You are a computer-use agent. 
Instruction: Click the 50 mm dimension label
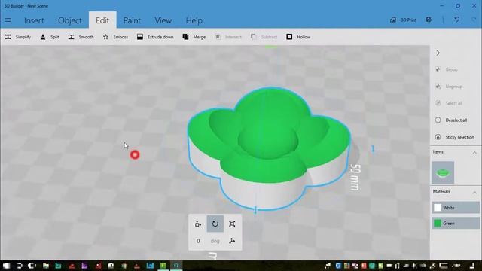point(355,177)
